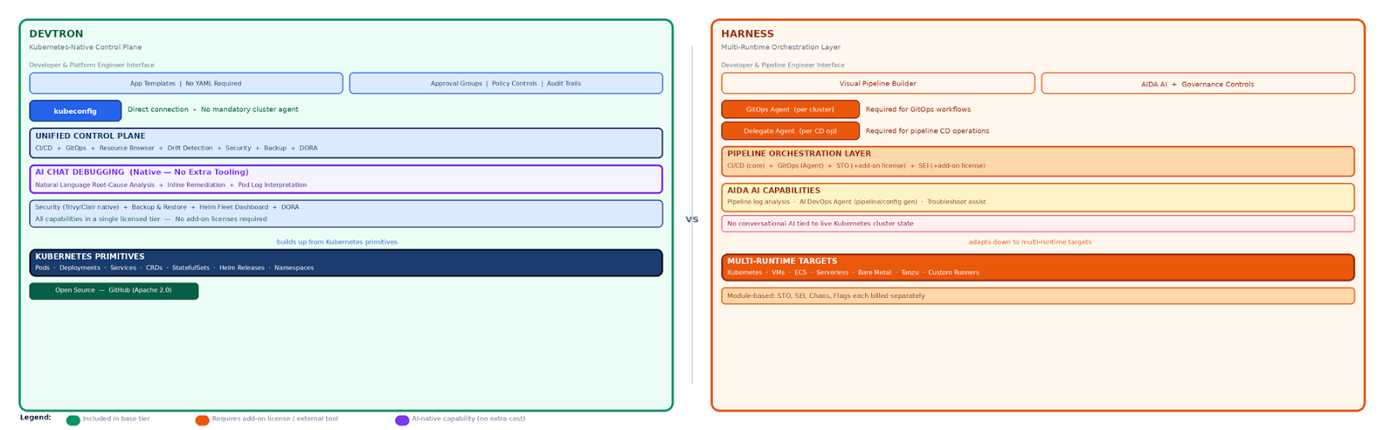Click the 'MULTI-RUNTIME TARGETS' heading

click(x=782, y=261)
